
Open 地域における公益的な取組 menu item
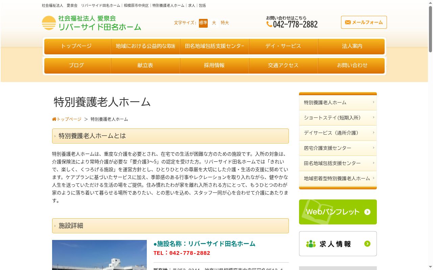tap(145, 47)
